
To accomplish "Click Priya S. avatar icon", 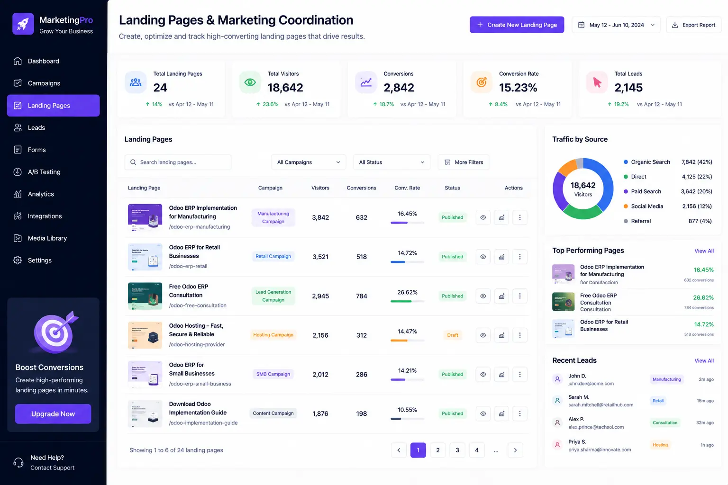I will 557,445.
